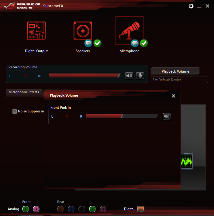Click the rear brown analog jack
The height and width of the screenshot is (216, 214).
click(x=60, y=209)
